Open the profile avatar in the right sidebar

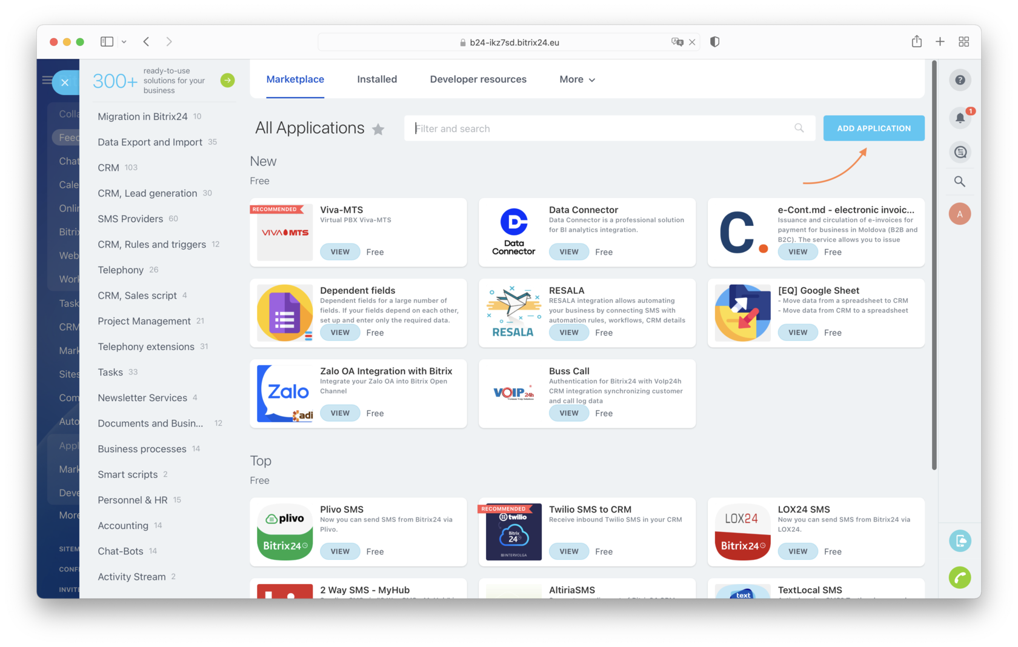tap(960, 213)
